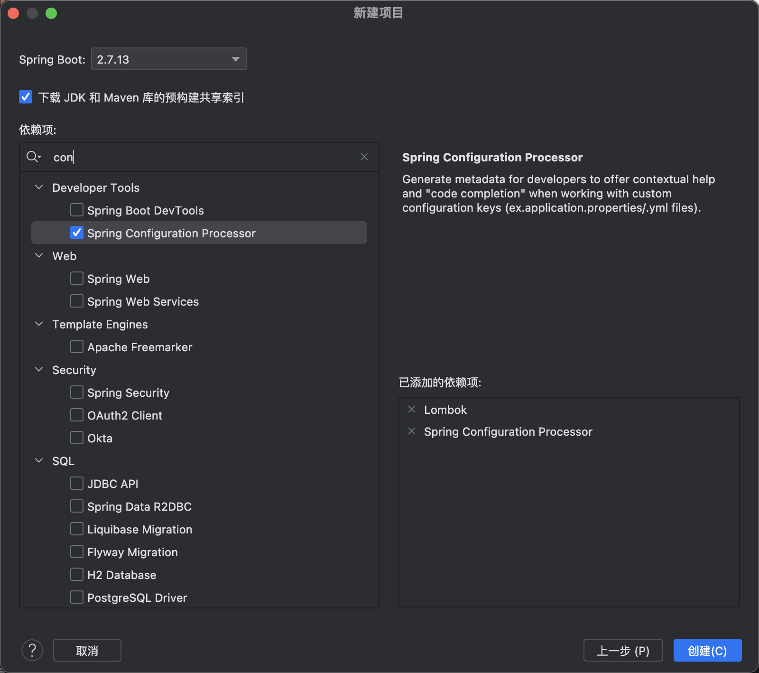
Task: Click the Cancel (取消) button
Action: coord(87,650)
